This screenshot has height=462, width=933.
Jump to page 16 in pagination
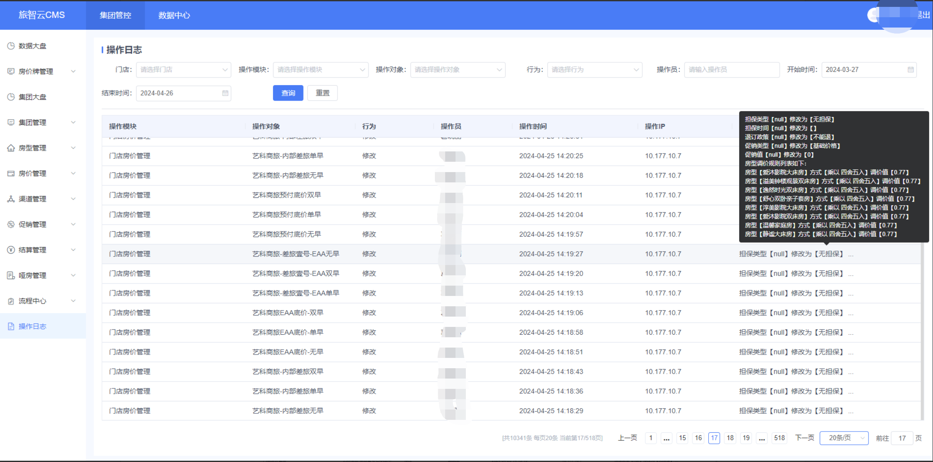[698, 438]
